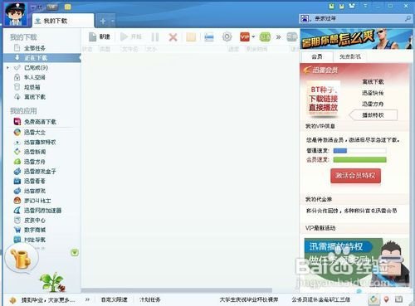This screenshot has width=415, height=306.
Task: Click the 迅雷方舟 app icon
Action: pyautogui.click(x=17, y=162)
